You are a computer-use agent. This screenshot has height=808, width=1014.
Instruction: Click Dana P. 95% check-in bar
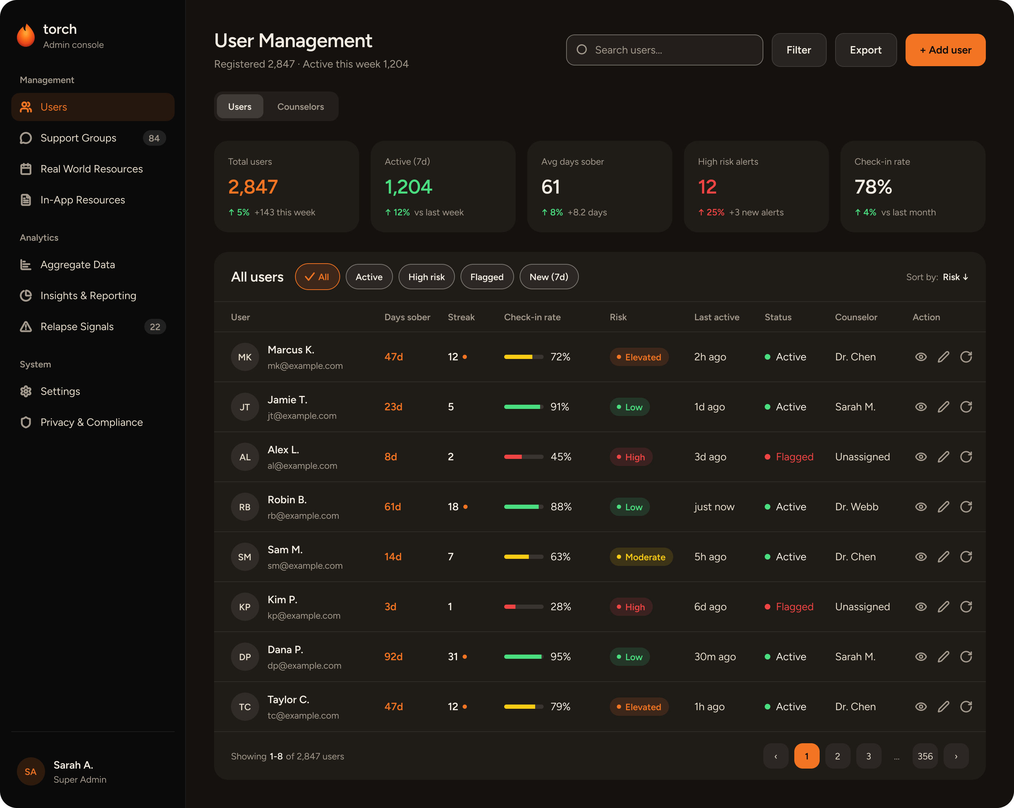pyautogui.click(x=524, y=657)
